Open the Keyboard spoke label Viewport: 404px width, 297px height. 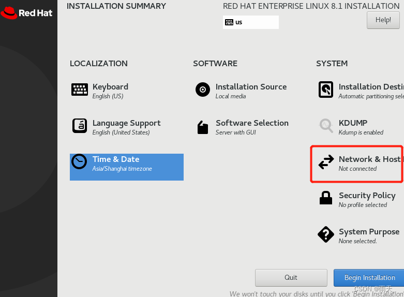[x=110, y=87]
